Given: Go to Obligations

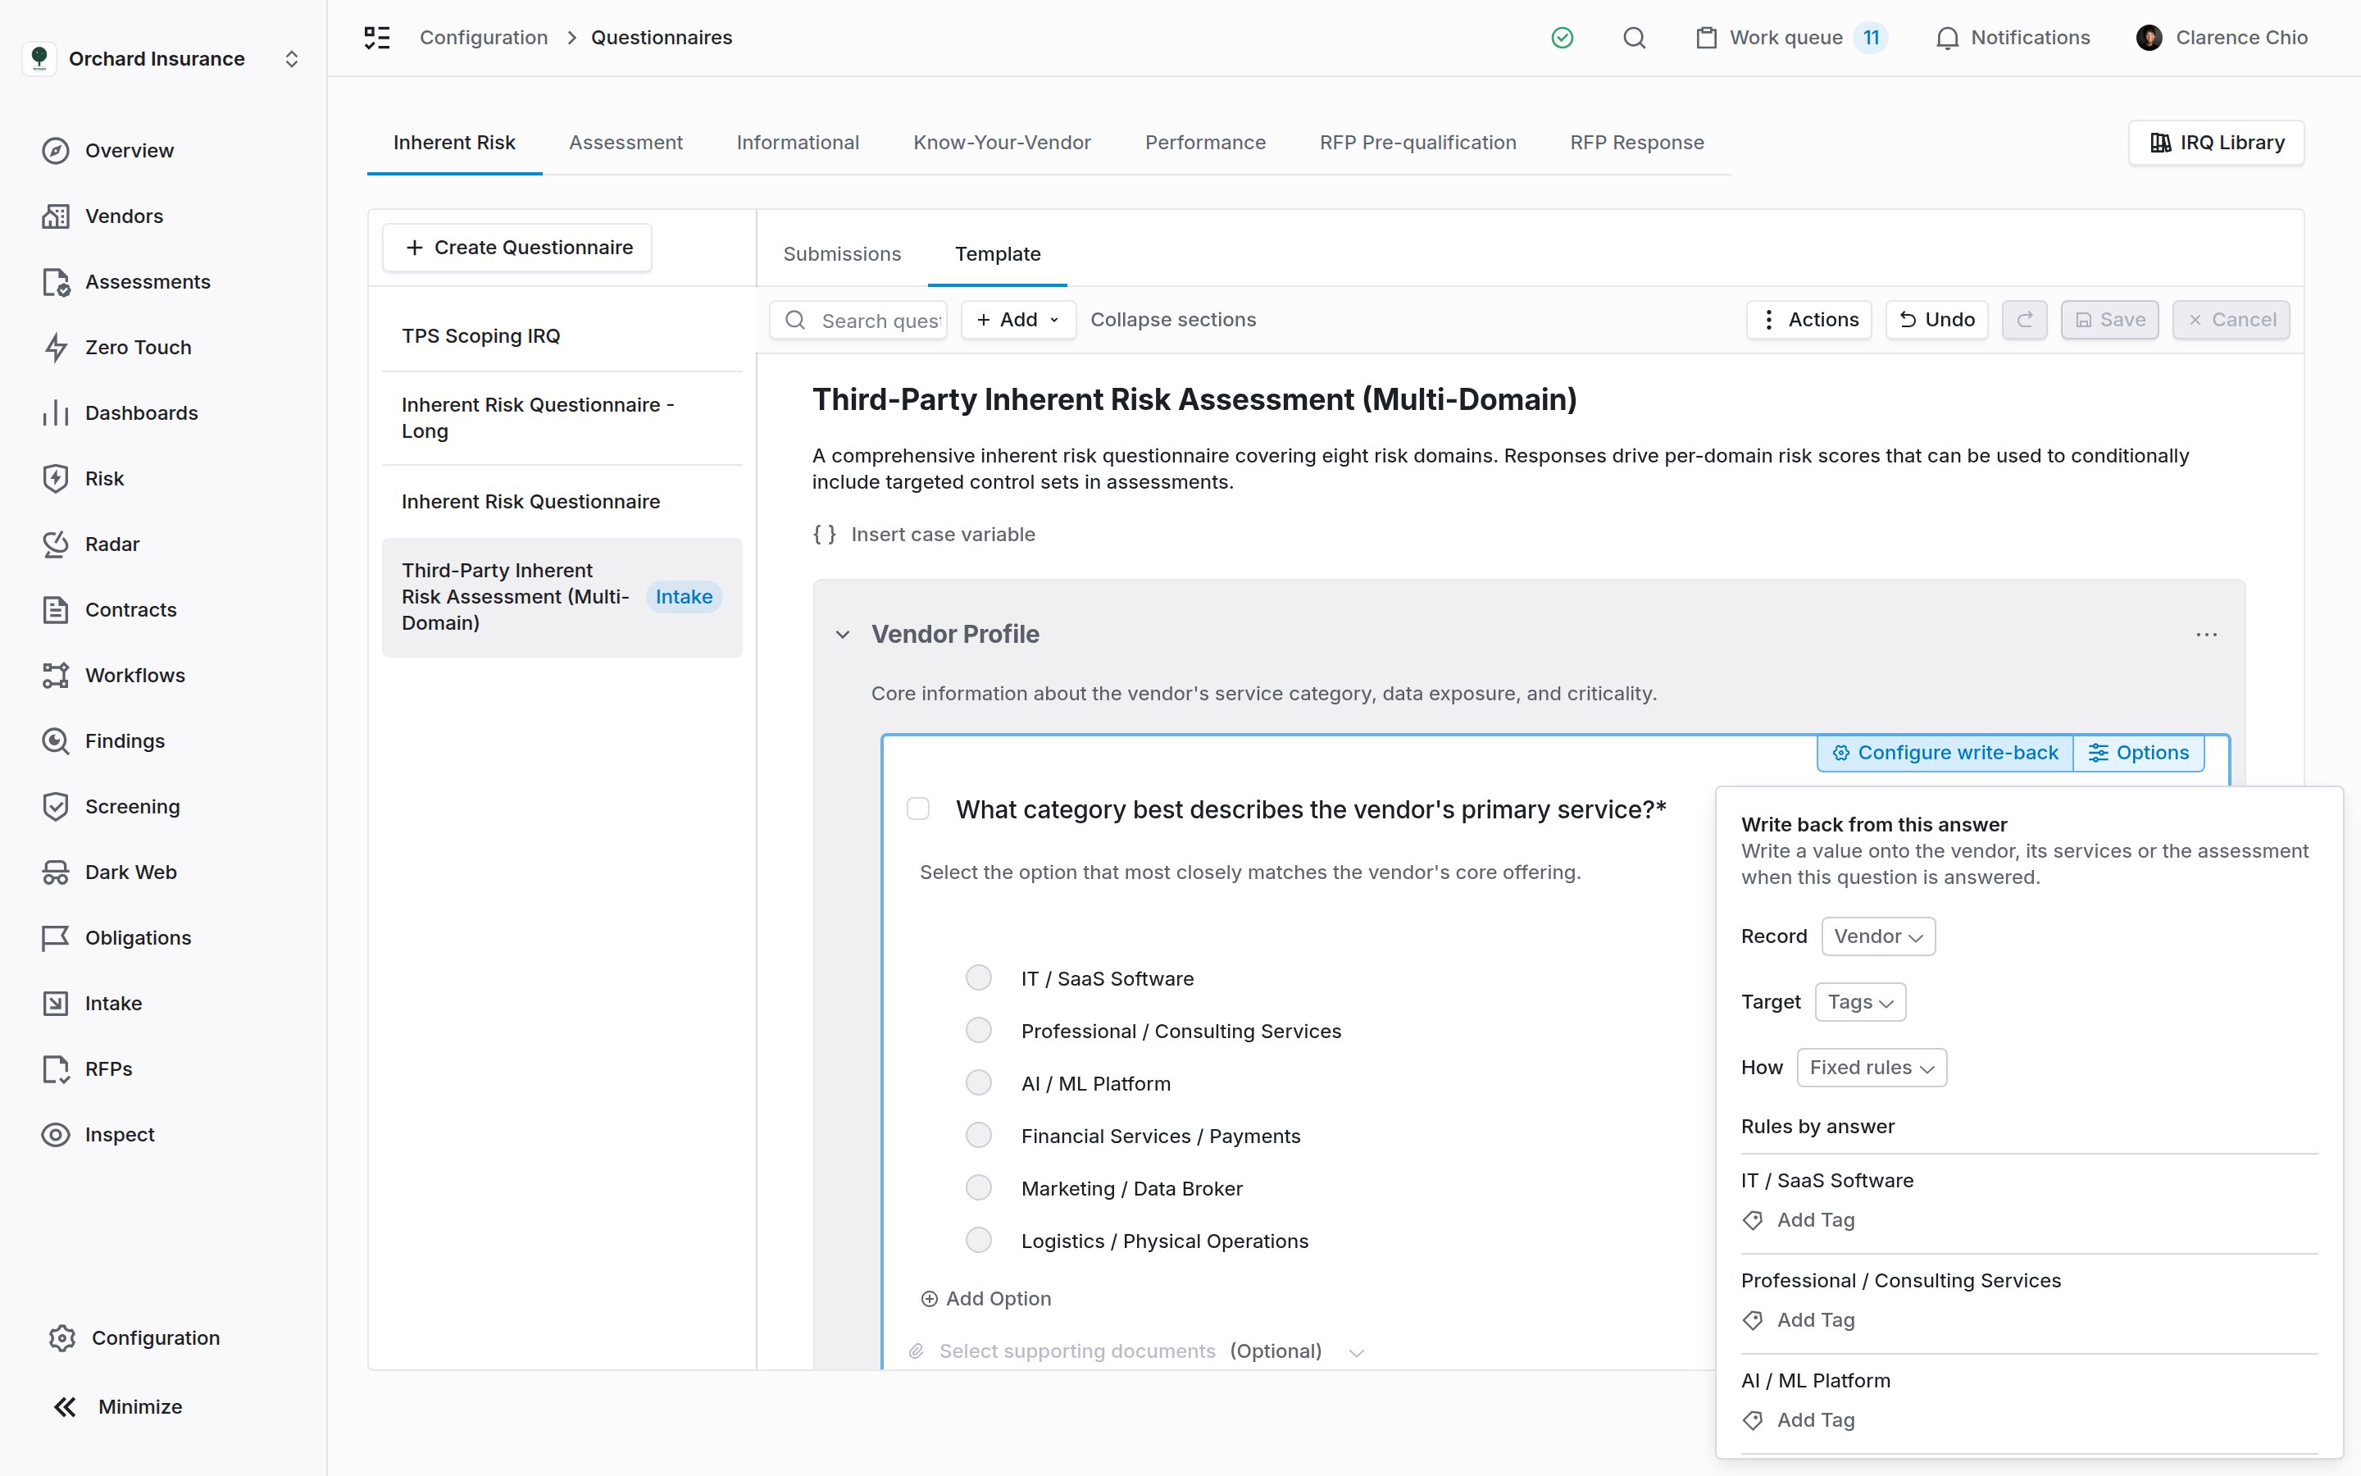Looking at the screenshot, I should pyautogui.click(x=116, y=938).
